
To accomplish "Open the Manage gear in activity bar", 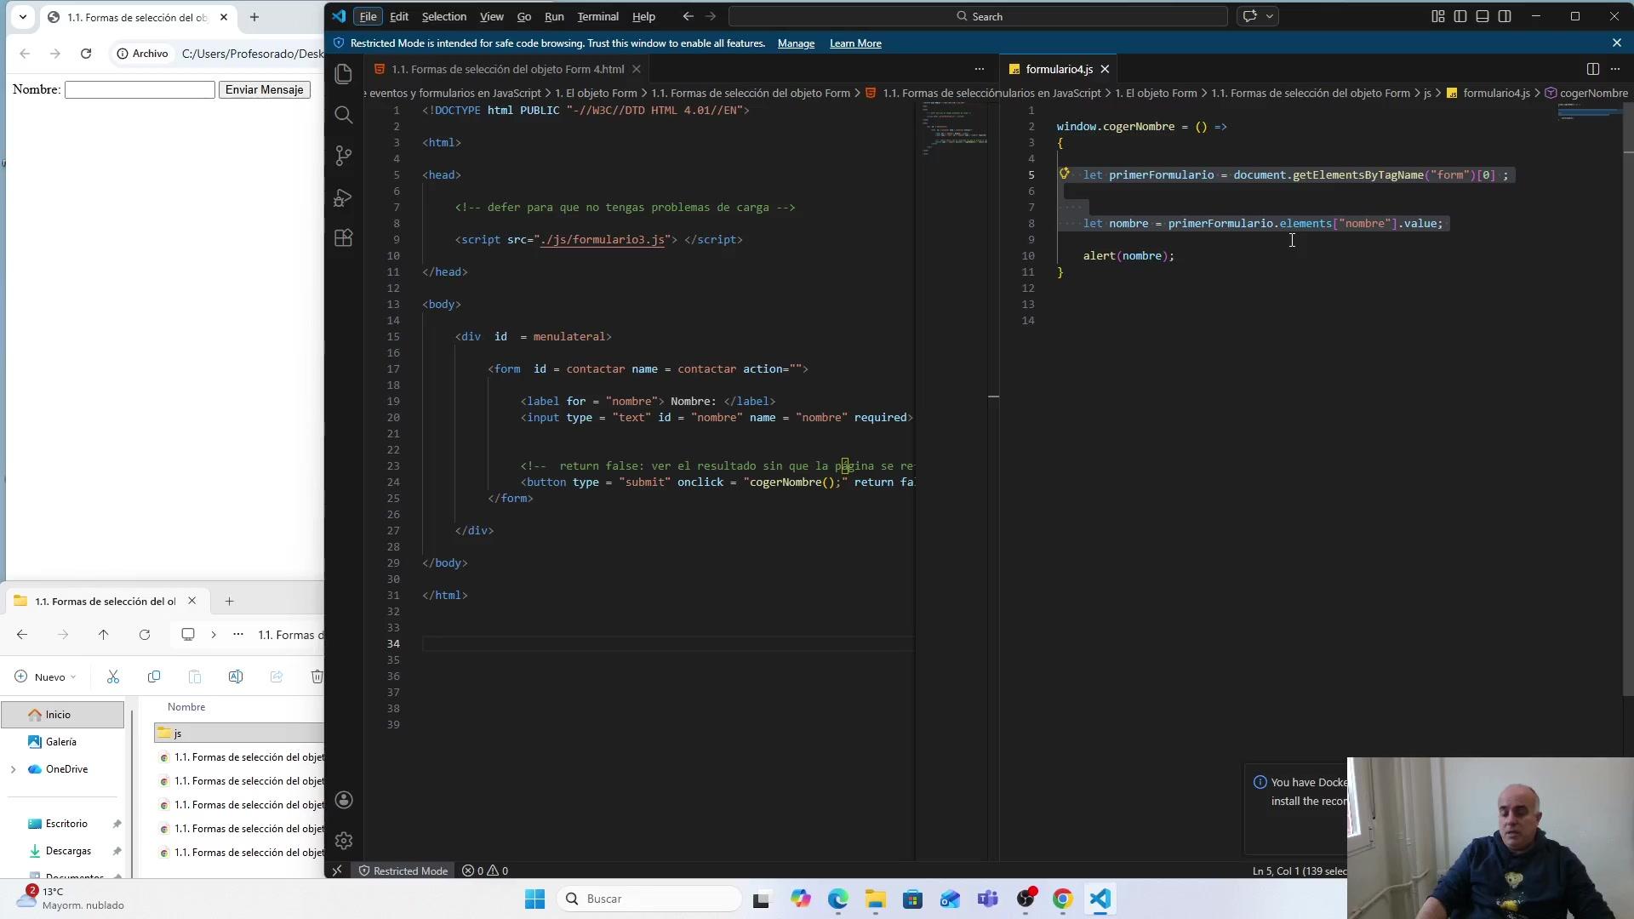I will point(344,841).
